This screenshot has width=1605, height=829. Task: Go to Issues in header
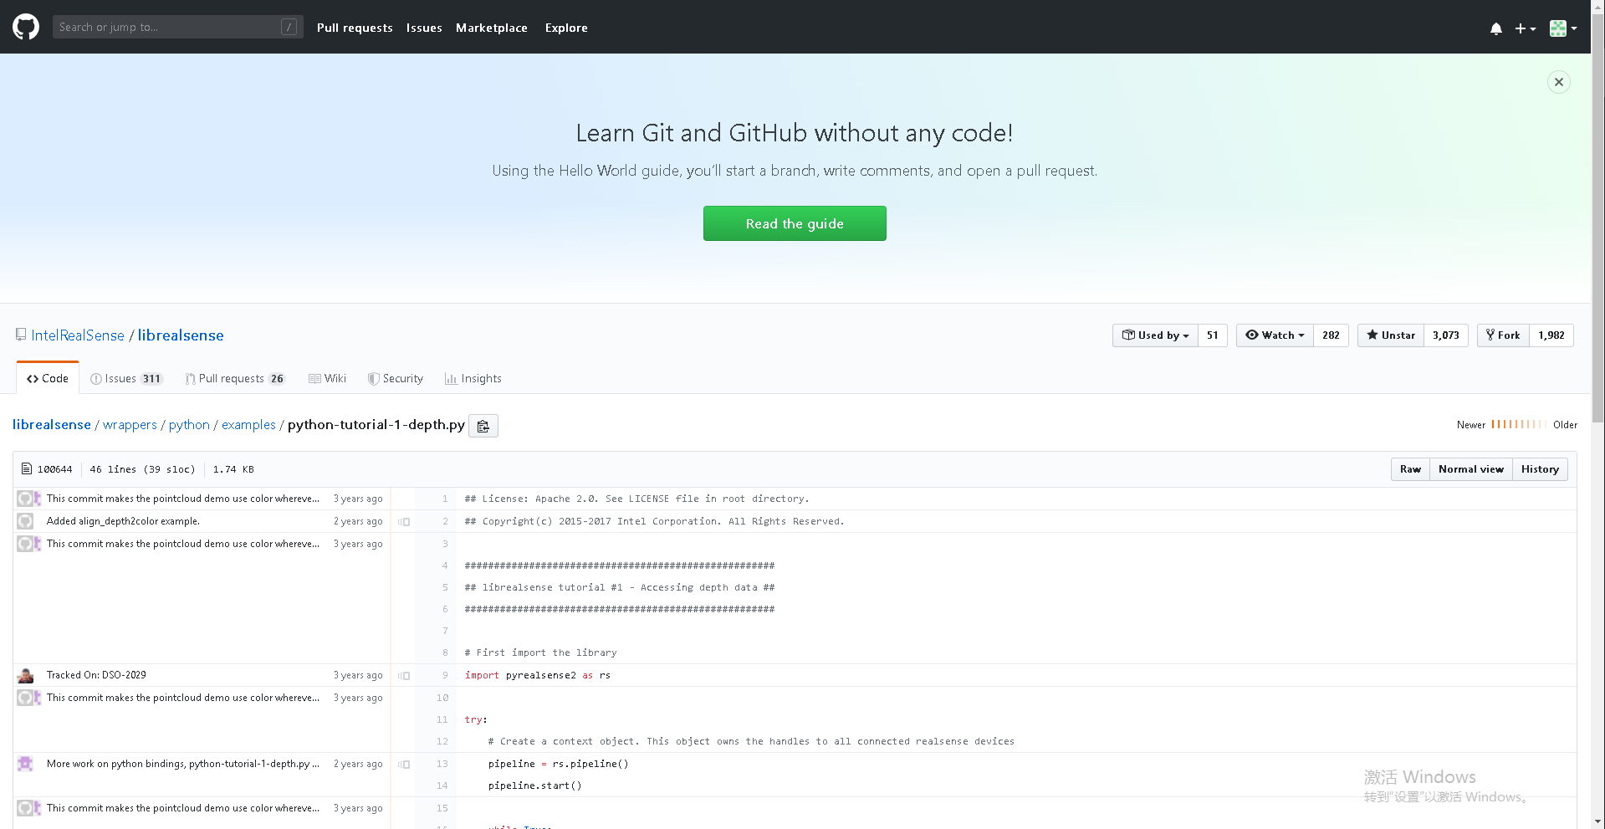(424, 28)
